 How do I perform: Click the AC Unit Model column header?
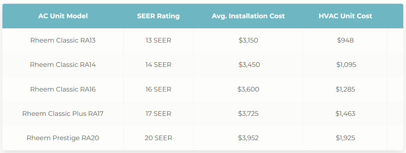pos(63,16)
